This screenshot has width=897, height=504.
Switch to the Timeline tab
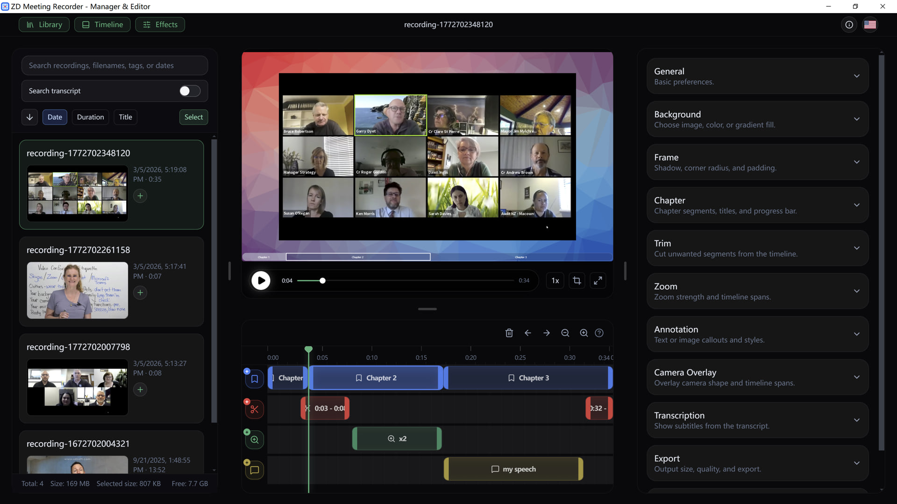[x=102, y=25]
